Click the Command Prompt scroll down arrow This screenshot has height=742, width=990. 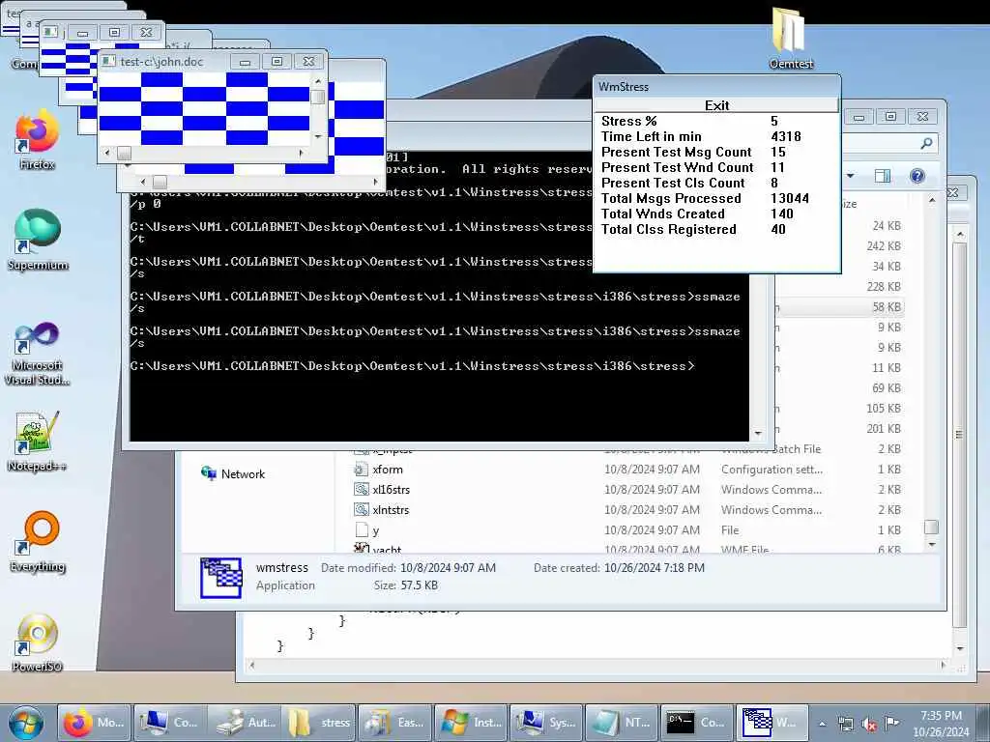point(758,434)
